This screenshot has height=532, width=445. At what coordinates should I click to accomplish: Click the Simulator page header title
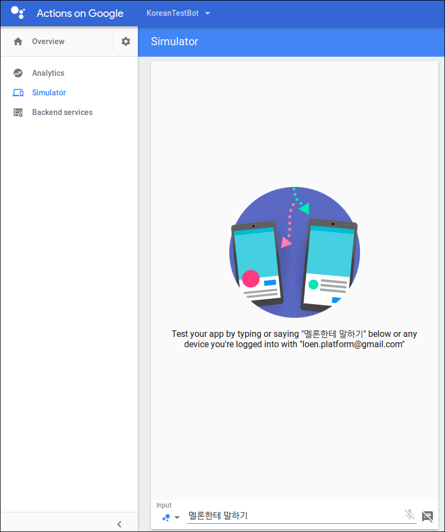[174, 41]
